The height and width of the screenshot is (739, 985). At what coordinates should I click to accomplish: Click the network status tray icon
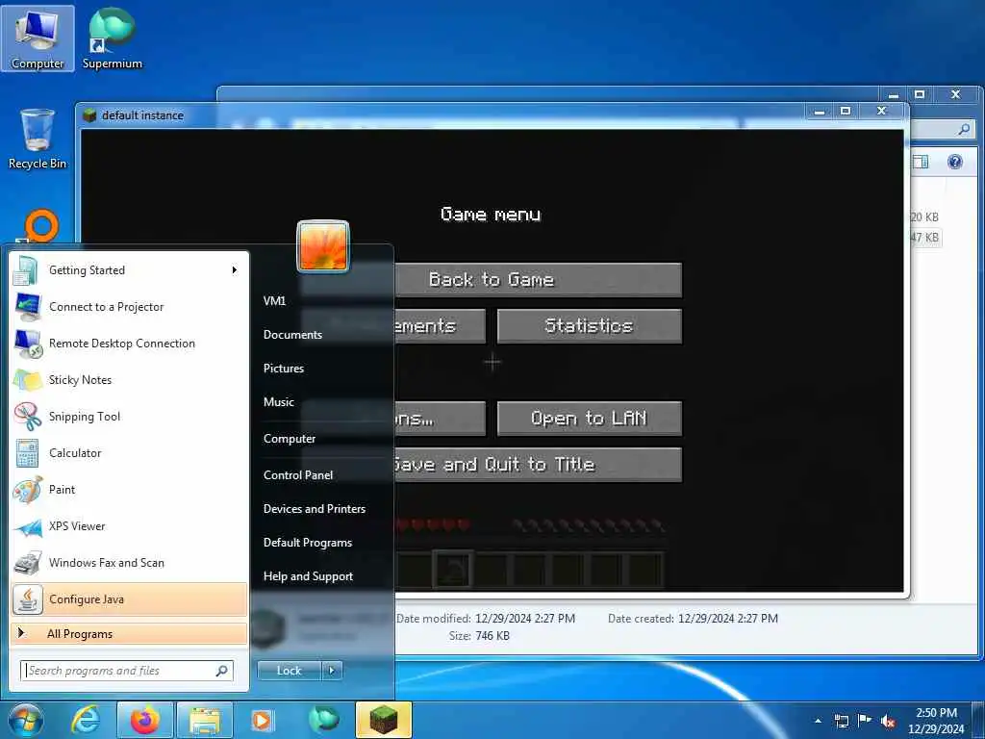841,721
